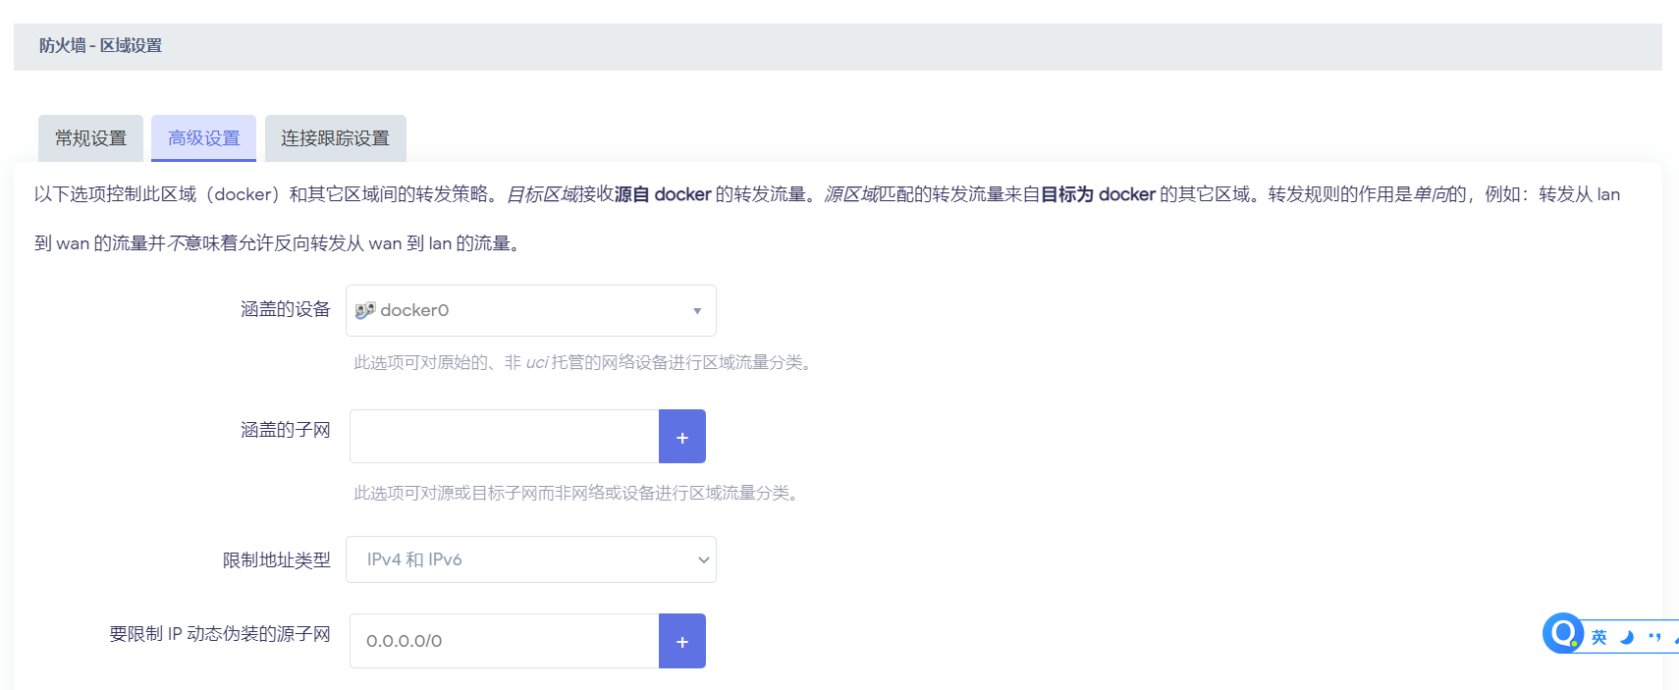Image resolution: width=1679 pixels, height=690 pixels.
Task: Click the 限制地址类型 label
Action: pyautogui.click(x=277, y=559)
